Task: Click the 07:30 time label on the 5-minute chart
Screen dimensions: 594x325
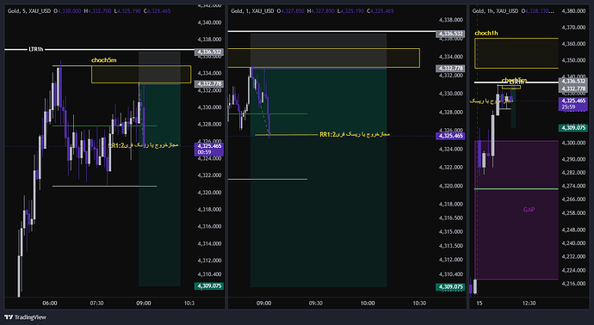Action: click(96, 303)
